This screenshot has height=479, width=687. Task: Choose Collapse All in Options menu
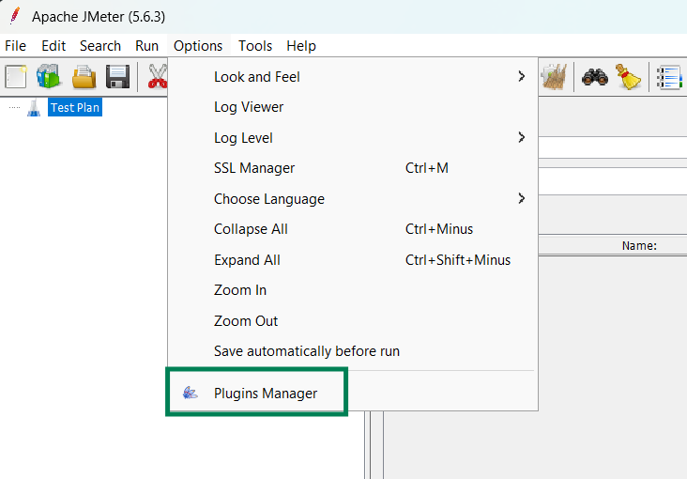(353, 229)
